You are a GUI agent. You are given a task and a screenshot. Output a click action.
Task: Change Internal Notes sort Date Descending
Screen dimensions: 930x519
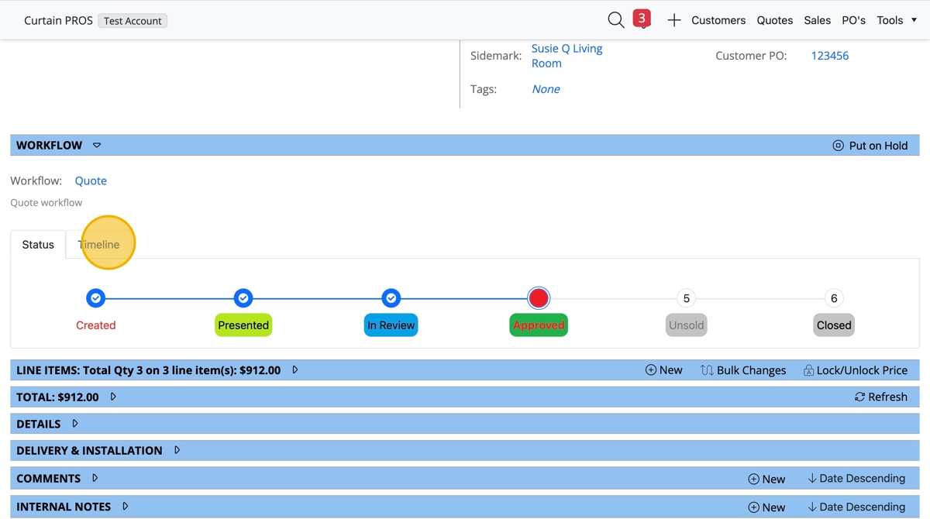point(856,507)
